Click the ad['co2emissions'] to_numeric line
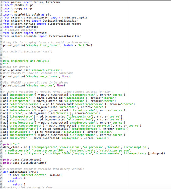 [x=60, y=98]
